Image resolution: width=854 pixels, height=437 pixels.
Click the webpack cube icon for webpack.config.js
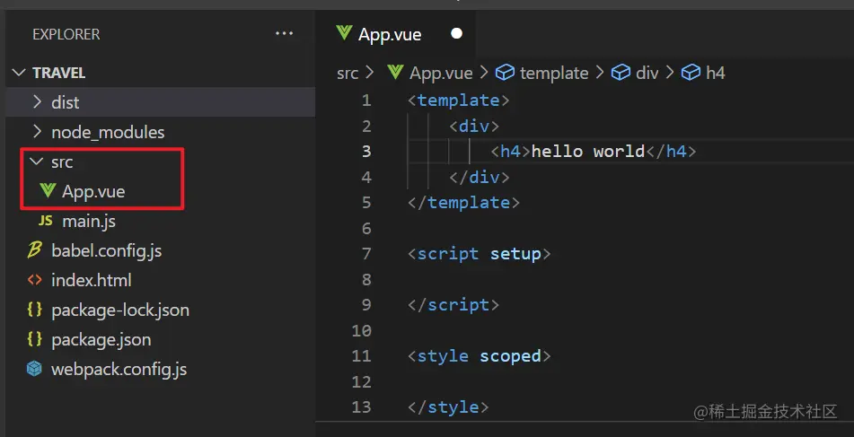35,369
